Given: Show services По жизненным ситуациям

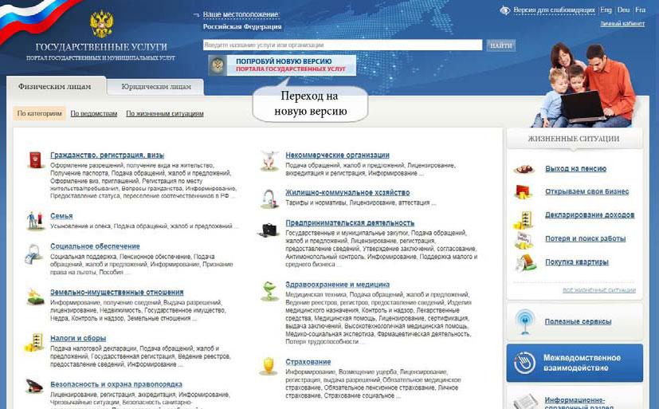Looking at the screenshot, I should pos(164,114).
